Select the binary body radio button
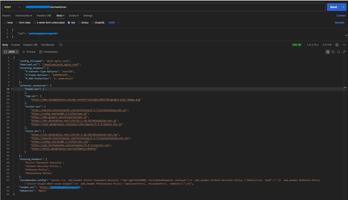Image resolution: width=348 pixels, height=200 pixels. pyautogui.click(x=80, y=23)
